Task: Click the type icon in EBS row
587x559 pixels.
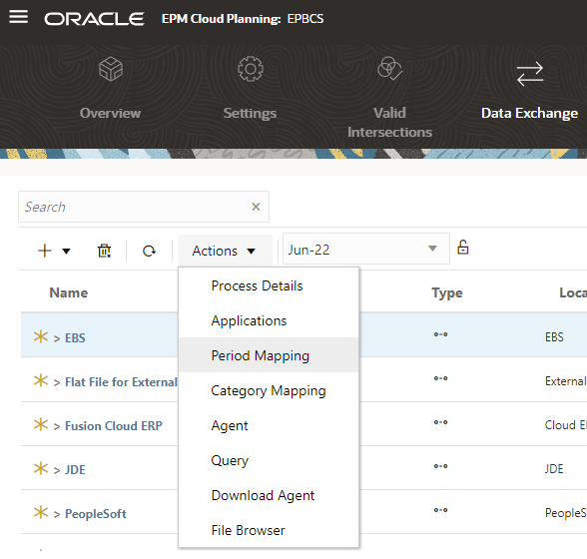Action: (x=440, y=334)
